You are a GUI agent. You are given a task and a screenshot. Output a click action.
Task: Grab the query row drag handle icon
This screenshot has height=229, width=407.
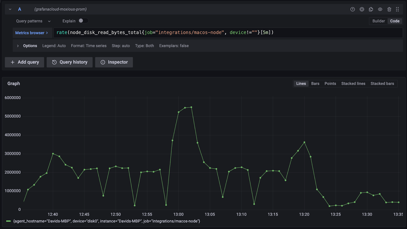tap(397, 9)
